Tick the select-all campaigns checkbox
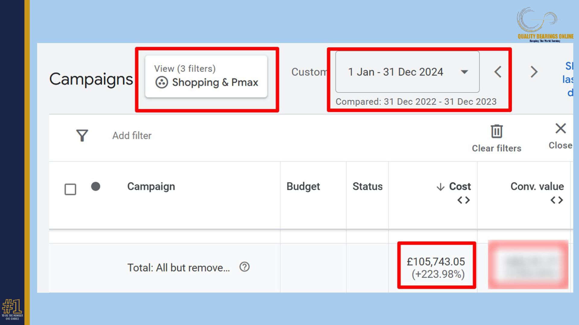 point(70,189)
